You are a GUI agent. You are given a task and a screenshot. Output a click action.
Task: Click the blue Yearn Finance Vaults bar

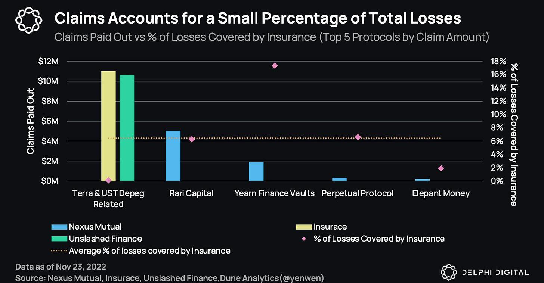tap(256, 171)
